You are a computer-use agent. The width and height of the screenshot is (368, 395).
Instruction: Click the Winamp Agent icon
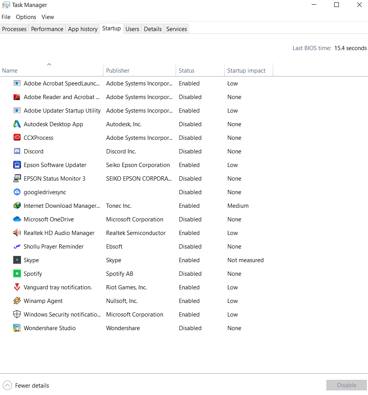click(17, 301)
